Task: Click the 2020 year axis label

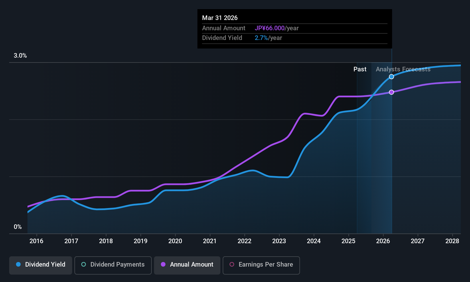Action: click(175, 241)
